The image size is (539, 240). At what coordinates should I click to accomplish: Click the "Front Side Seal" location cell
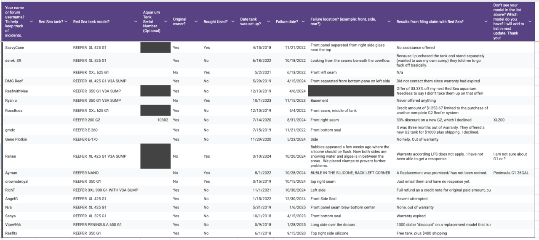pyautogui.click(x=351, y=198)
